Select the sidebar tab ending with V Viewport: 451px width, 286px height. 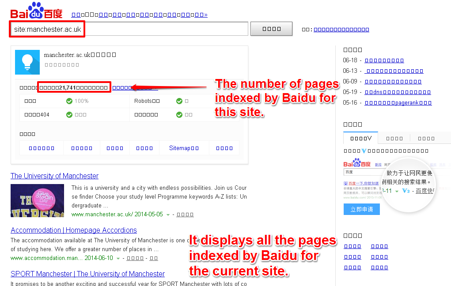[x=361, y=138]
